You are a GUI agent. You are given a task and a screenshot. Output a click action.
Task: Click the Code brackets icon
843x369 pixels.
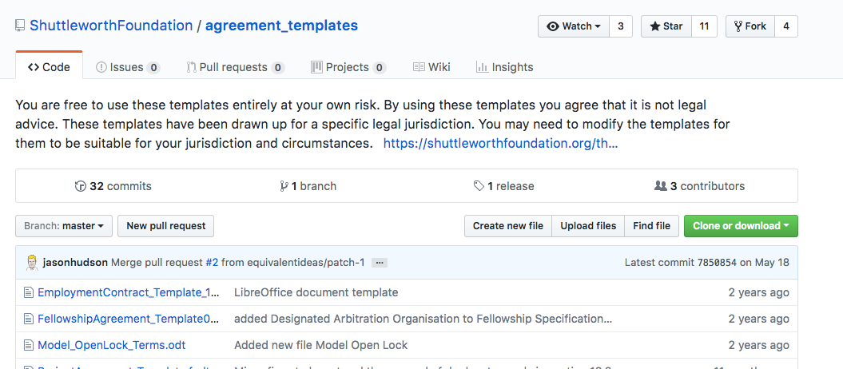click(x=34, y=67)
